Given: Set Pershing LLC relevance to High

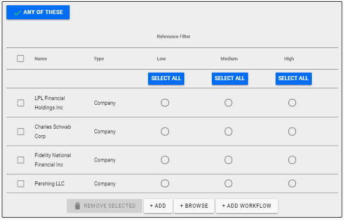Looking at the screenshot, I should click(292, 183).
